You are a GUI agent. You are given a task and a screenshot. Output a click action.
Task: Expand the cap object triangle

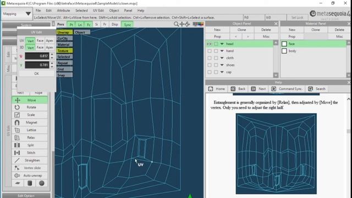[x=222, y=72]
